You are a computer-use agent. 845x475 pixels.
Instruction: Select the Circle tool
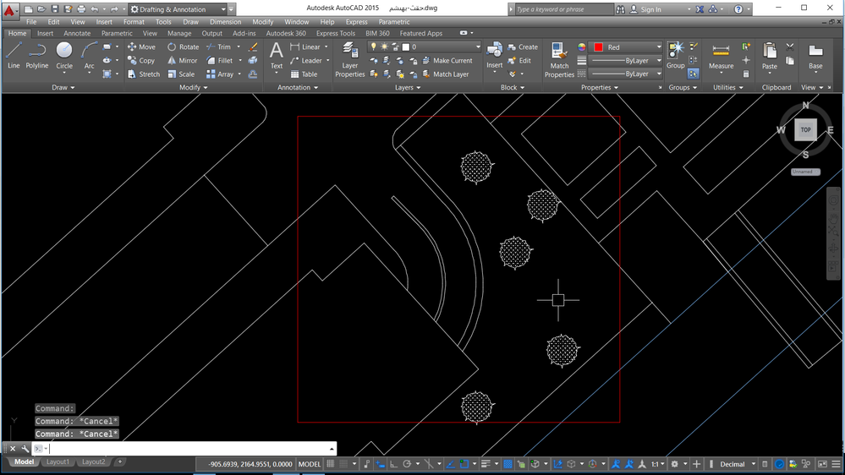click(x=64, y=56)
